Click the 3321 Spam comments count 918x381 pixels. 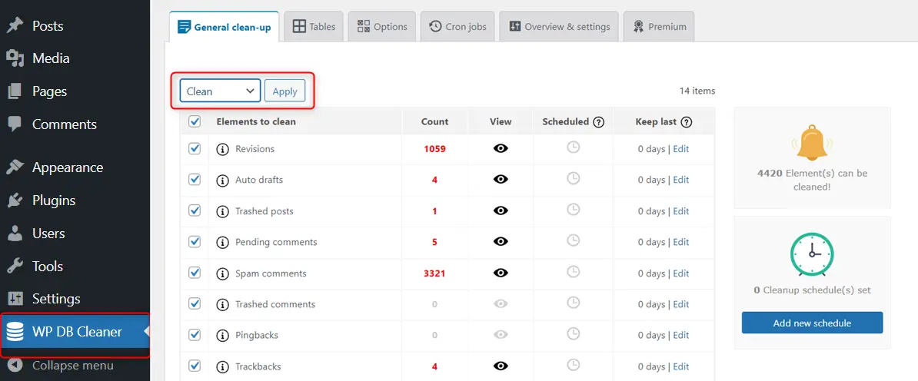tap(434, 273)
